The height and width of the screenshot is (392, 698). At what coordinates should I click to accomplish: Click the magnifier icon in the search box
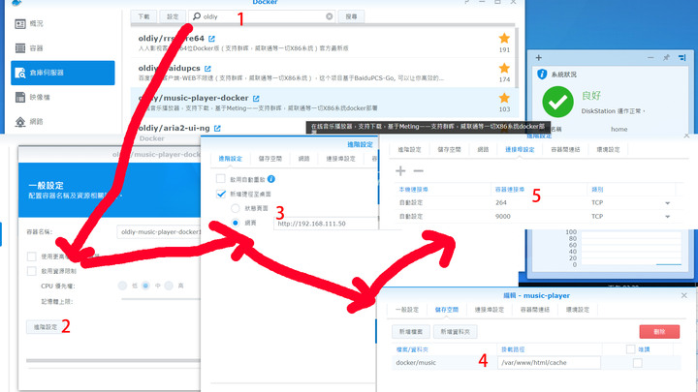click(196, 16)
